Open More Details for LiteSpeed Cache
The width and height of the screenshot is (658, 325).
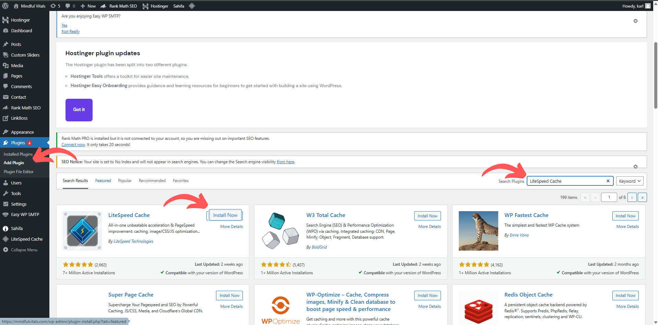tap(231, 227)
